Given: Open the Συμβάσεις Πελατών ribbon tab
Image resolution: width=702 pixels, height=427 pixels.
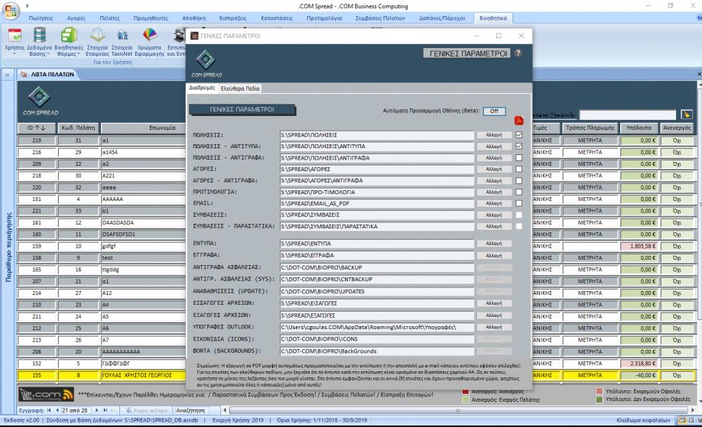Looking at the screenshot, I should coord(380,18).
